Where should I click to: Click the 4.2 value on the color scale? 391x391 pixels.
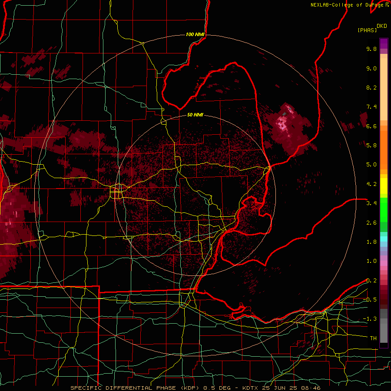[371, 184]
